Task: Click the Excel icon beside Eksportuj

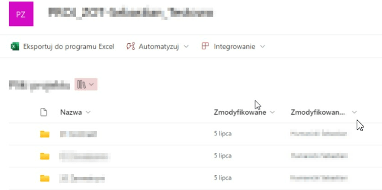Action: (x=15, y=46)
